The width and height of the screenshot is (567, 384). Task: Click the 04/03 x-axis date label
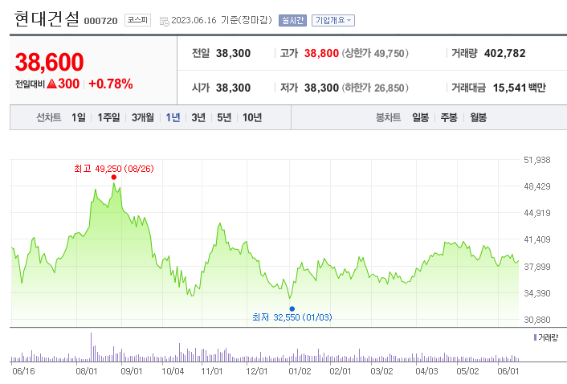click(x=426, y=371)
